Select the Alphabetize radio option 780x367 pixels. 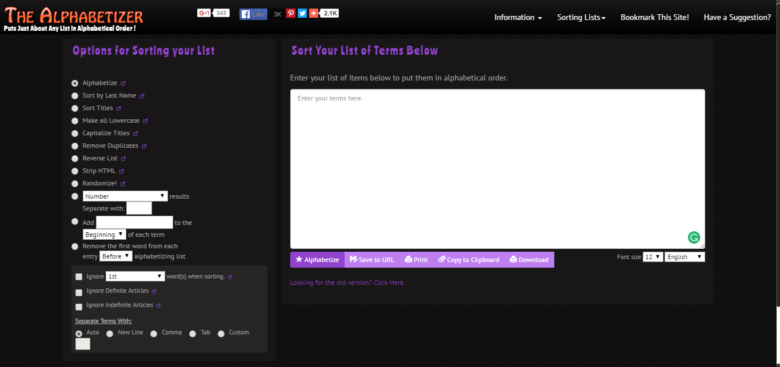pyautogui.click(x=75, y=83)
